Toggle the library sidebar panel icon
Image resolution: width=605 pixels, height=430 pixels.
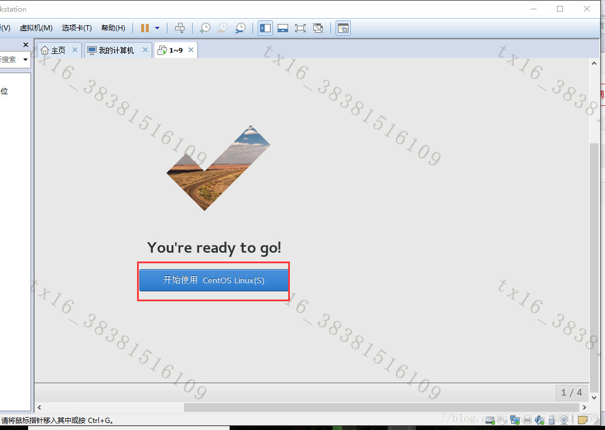coord(265,28)
